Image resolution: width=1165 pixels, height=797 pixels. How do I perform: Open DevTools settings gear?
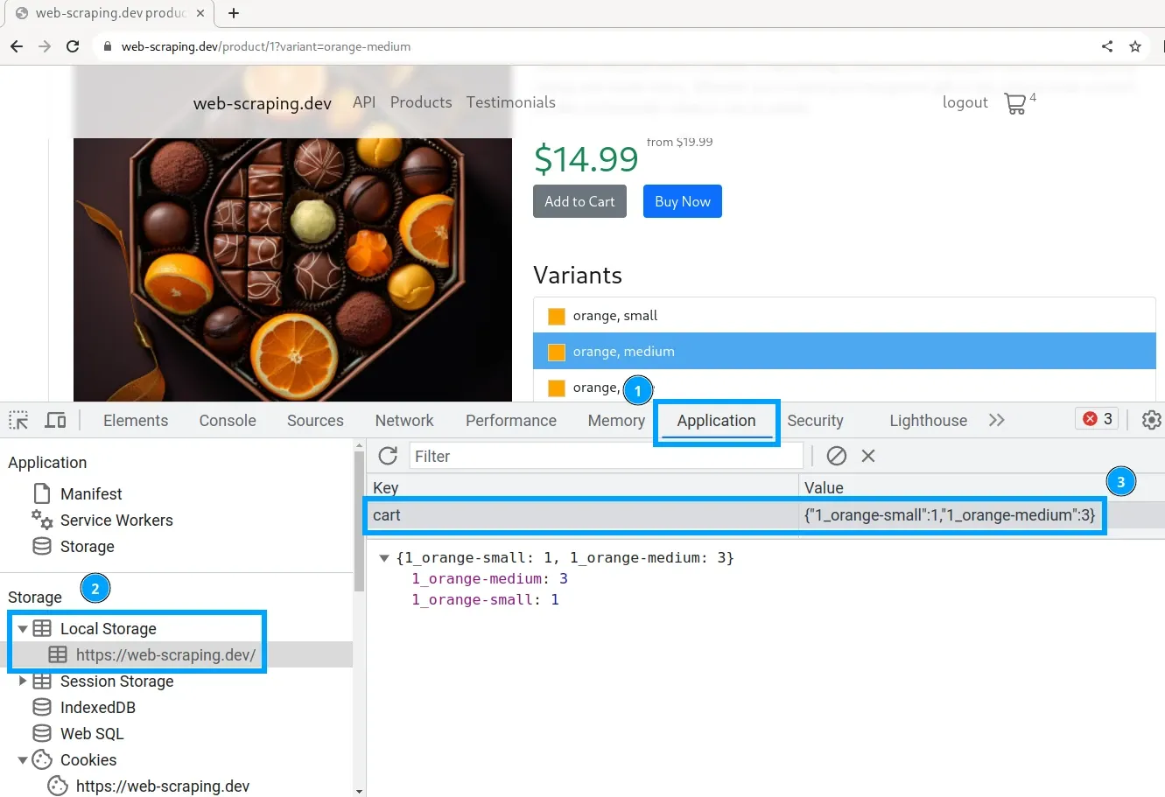tap(1151, 420)
